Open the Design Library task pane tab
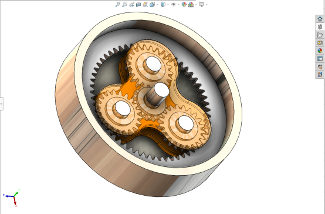Viewport: 325px width, 214px height. [x=320, y=27]
